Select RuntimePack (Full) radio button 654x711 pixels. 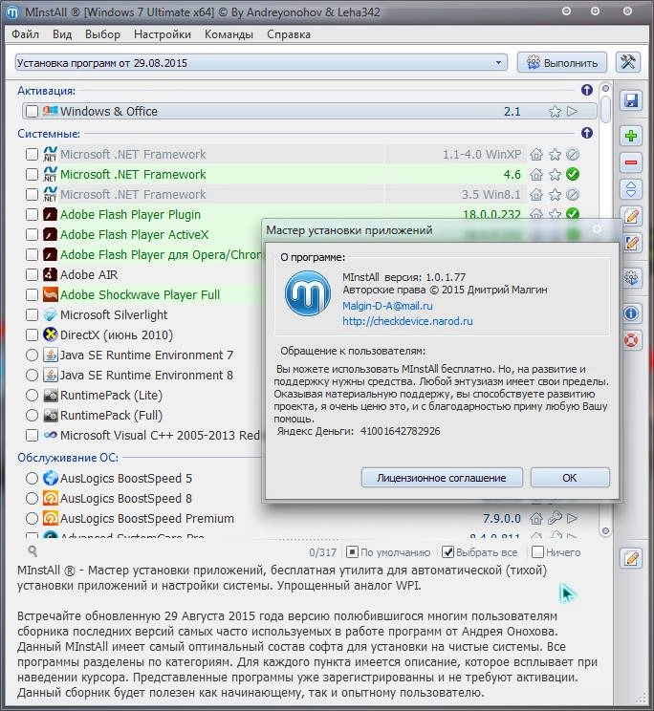coord(32,416)
